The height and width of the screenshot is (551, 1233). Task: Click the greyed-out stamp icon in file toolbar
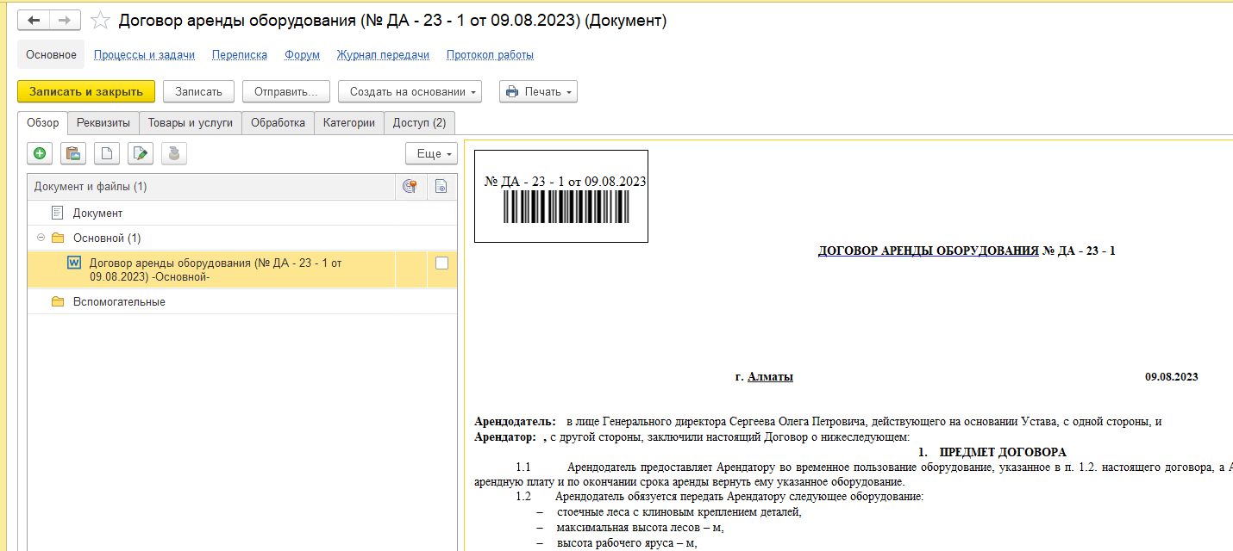173,154
